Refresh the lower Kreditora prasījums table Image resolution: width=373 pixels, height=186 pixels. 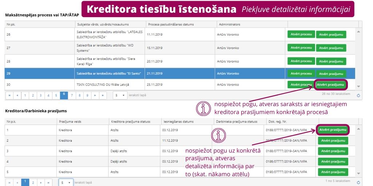(x=358, y=182)
